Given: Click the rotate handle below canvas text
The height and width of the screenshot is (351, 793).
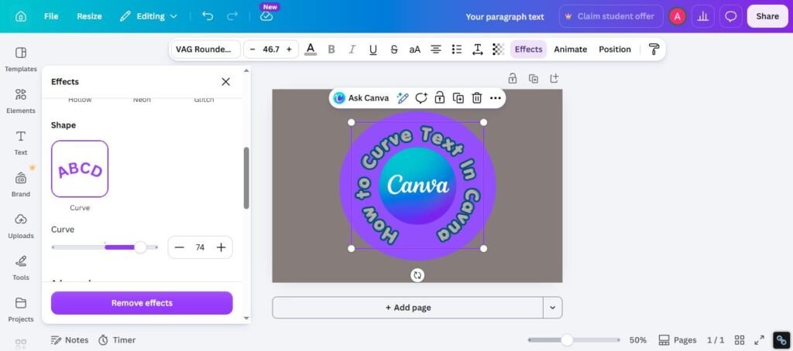Looking at the screenshot, I should click(417, 275).
